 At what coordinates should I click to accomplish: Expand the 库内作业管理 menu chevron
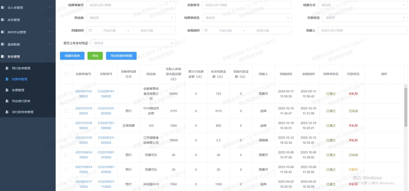50,32
